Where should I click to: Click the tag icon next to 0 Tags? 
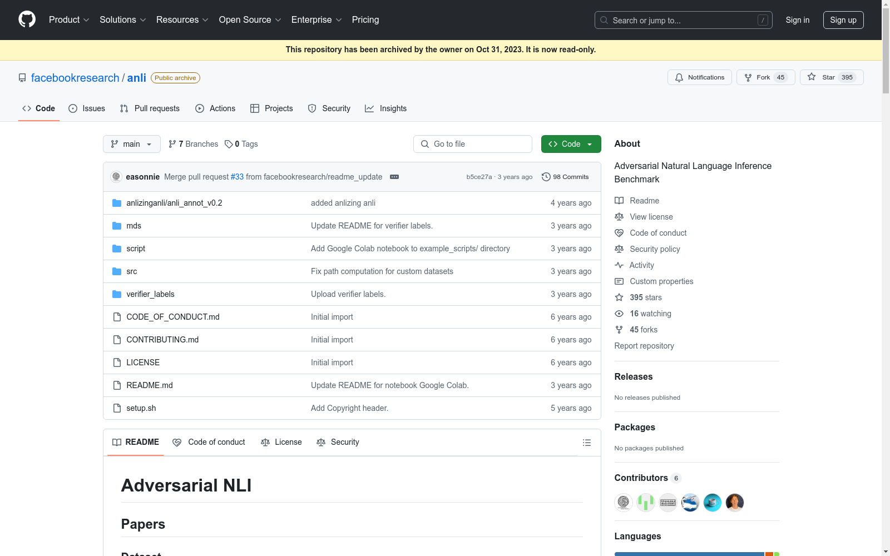229,144
